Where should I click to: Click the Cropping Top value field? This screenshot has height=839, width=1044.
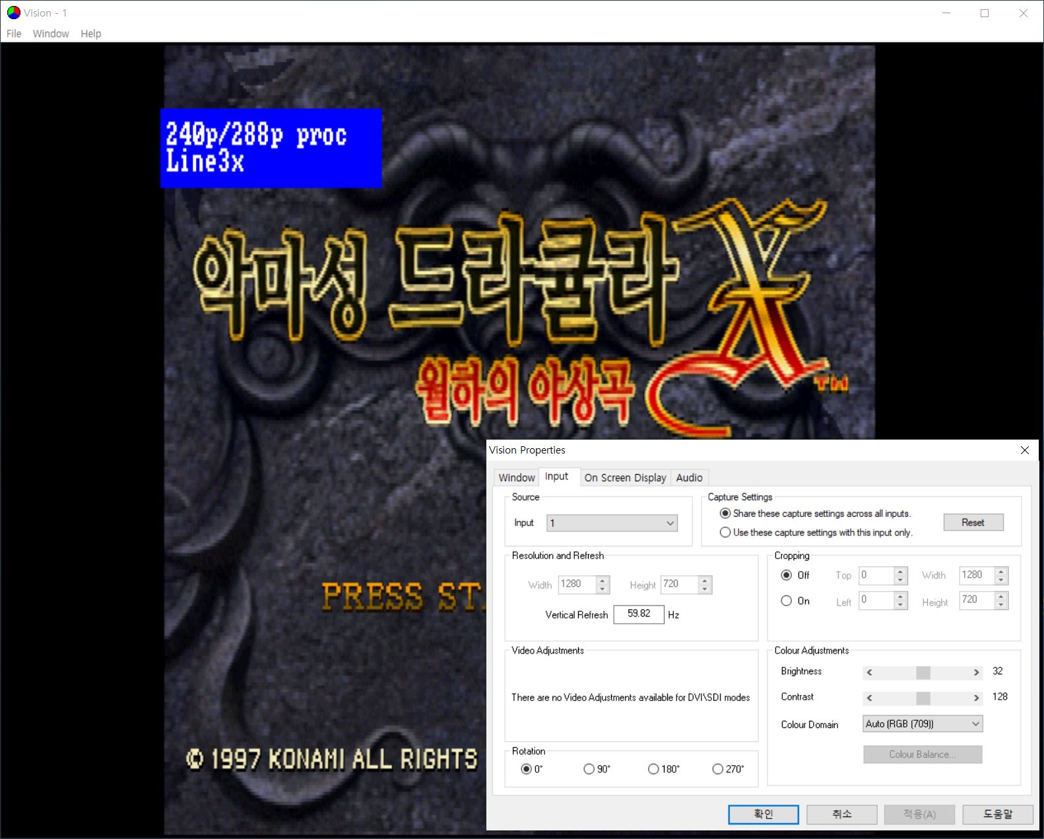click(x=876, y=575)
